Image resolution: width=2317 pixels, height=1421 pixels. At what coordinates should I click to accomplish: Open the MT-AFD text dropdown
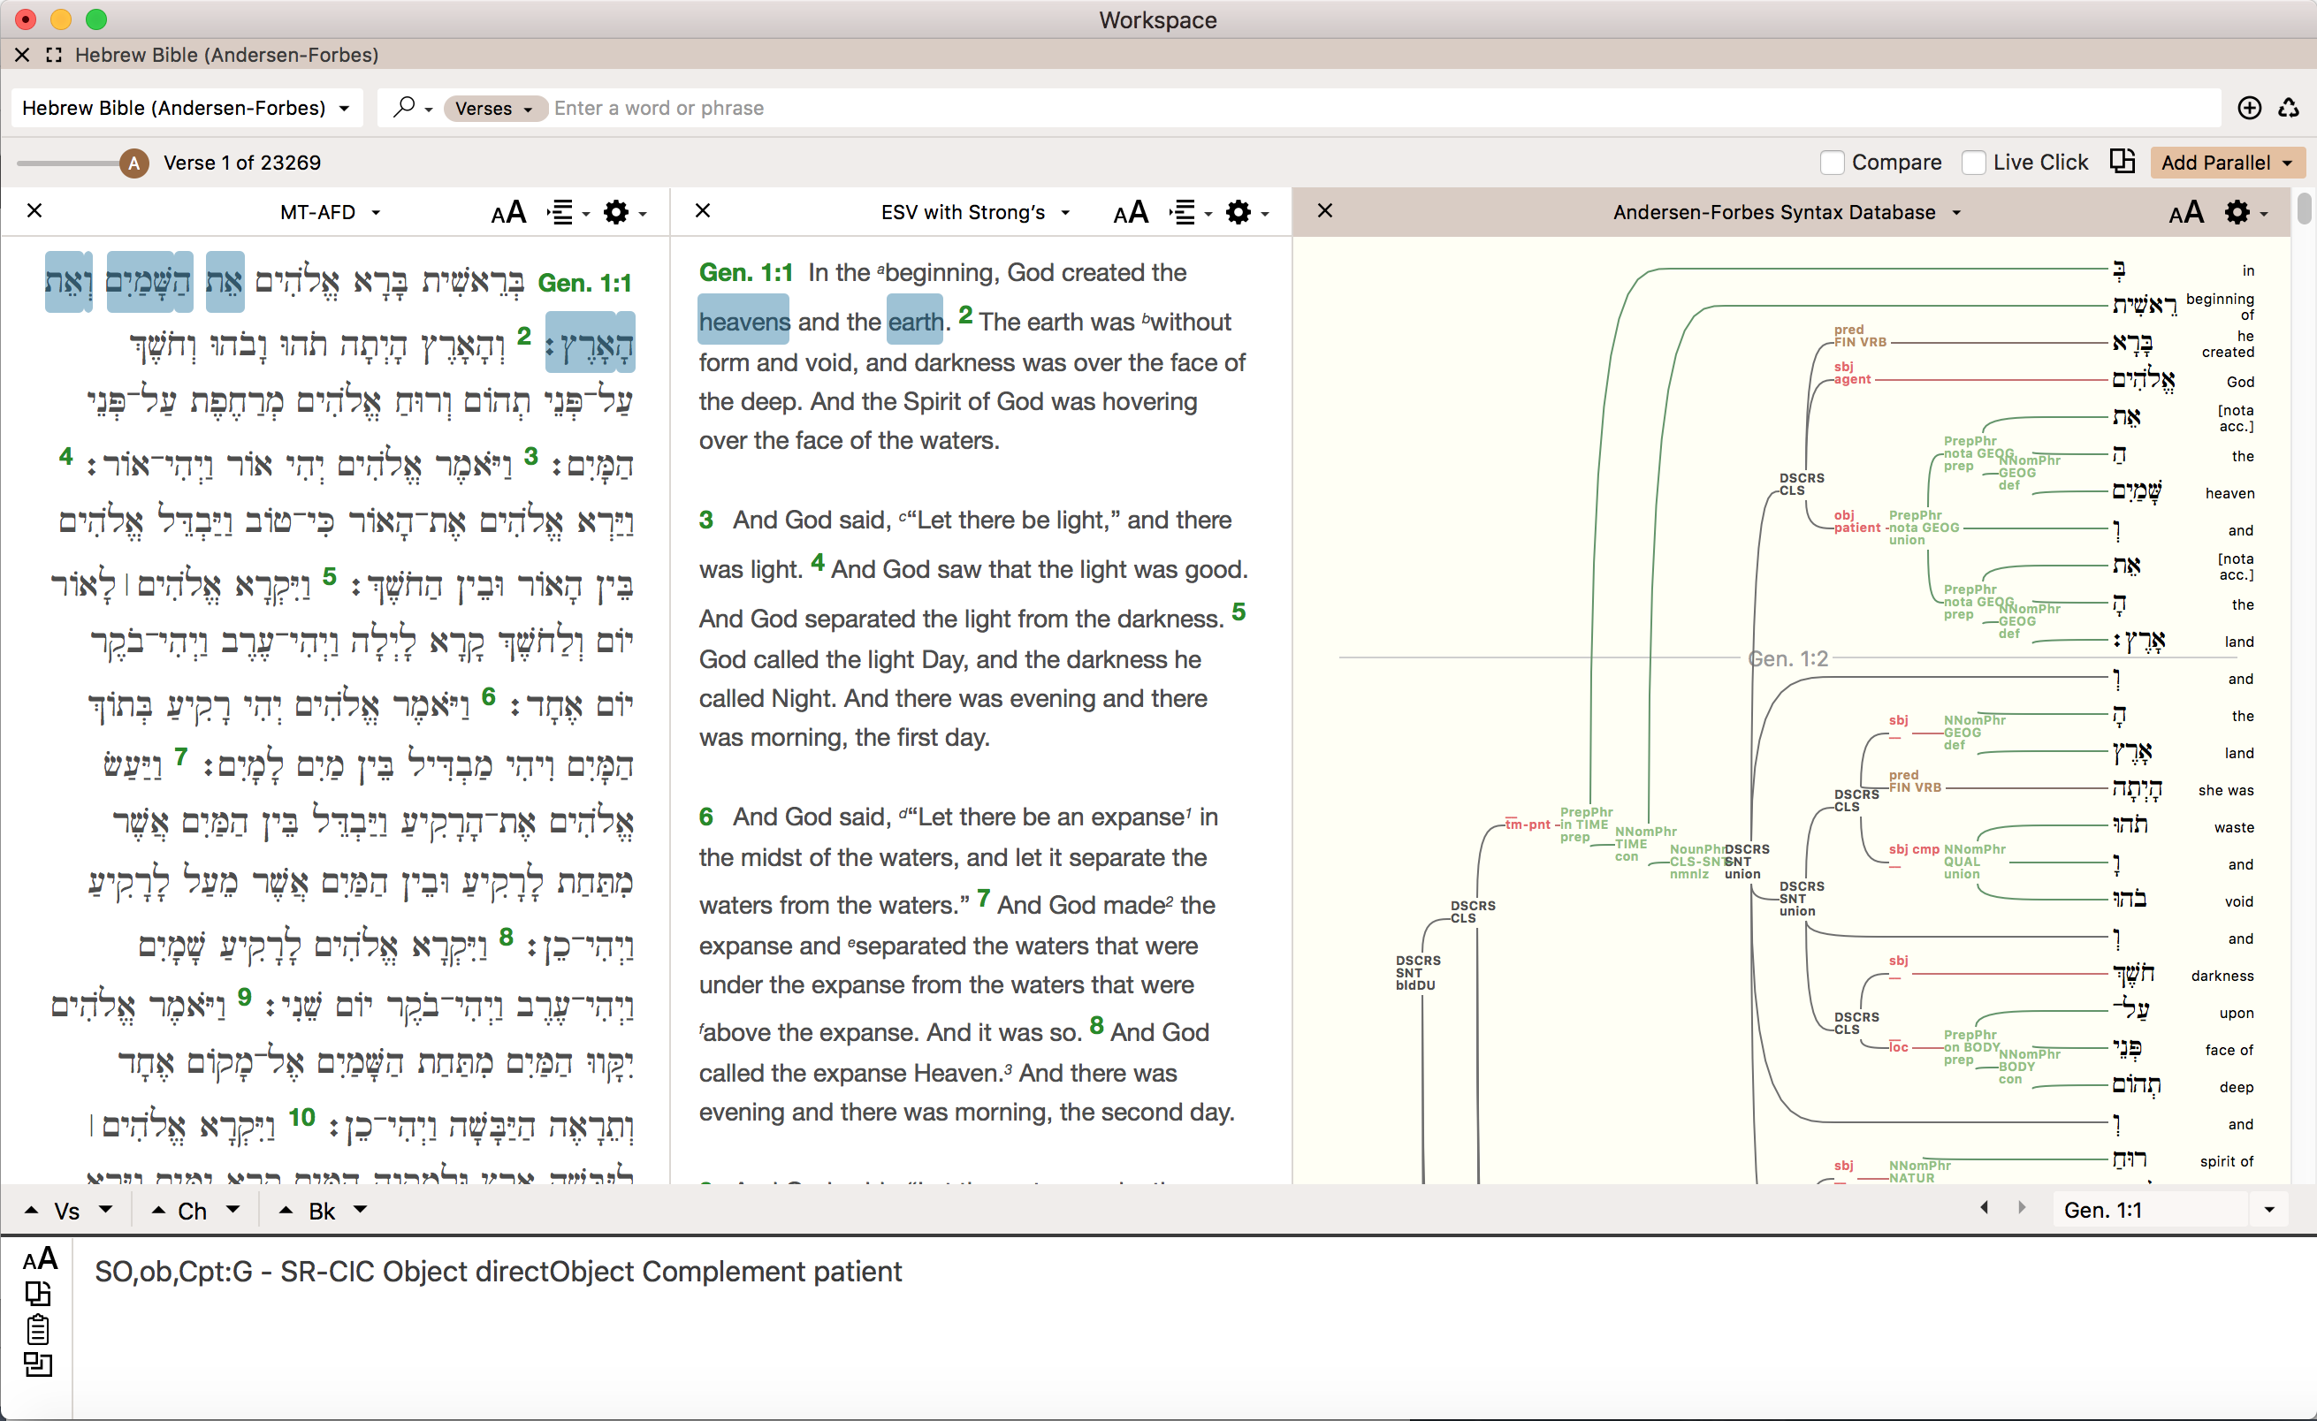(330, 212)
